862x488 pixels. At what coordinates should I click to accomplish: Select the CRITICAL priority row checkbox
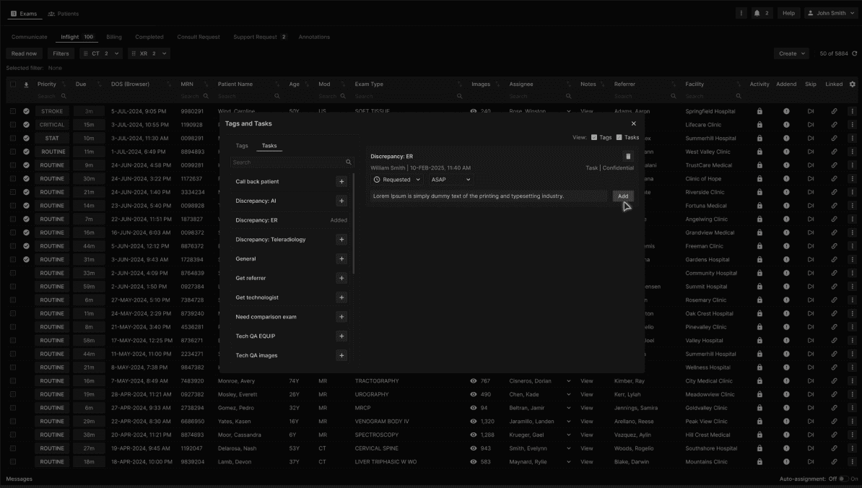[13, 125]
